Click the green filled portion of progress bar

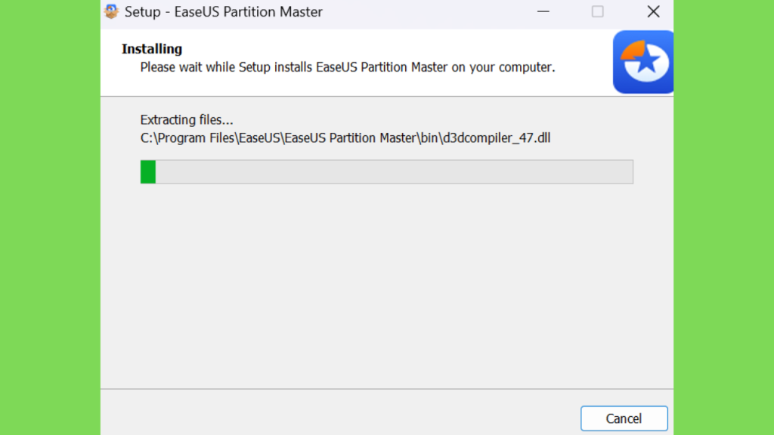(x=148, y=171)
